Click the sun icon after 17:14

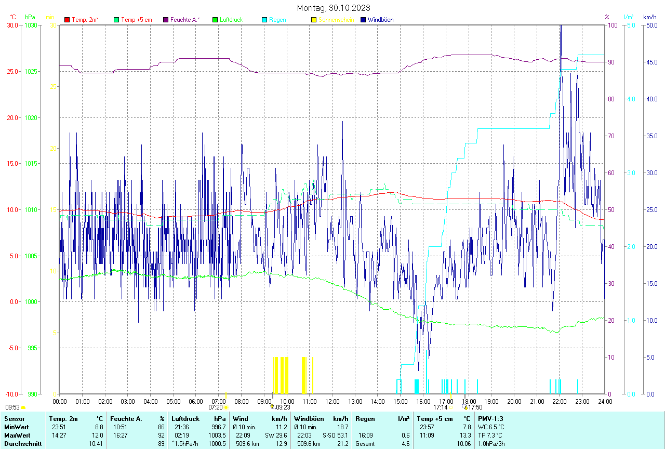451,408
